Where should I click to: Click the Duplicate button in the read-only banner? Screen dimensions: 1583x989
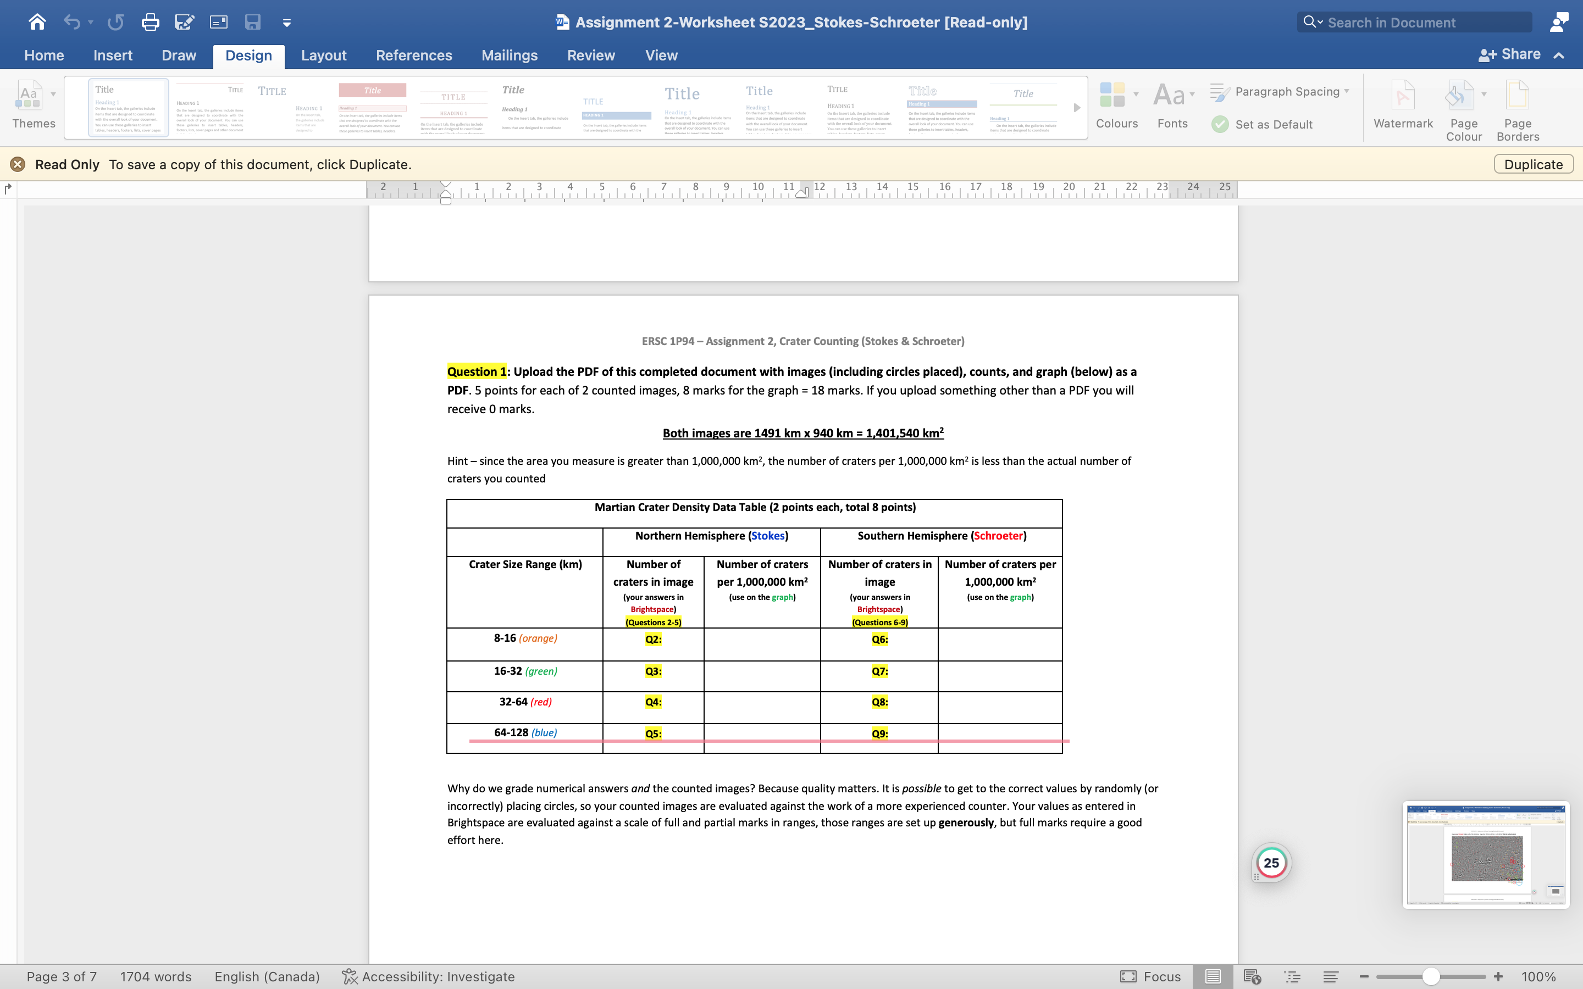(x=1532, y=164)
